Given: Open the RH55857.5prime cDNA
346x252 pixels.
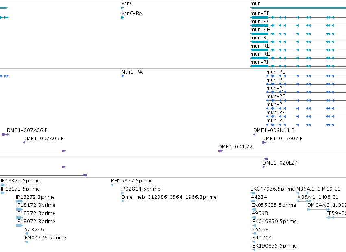Looking at the screenshot, I should pos(132,181).
